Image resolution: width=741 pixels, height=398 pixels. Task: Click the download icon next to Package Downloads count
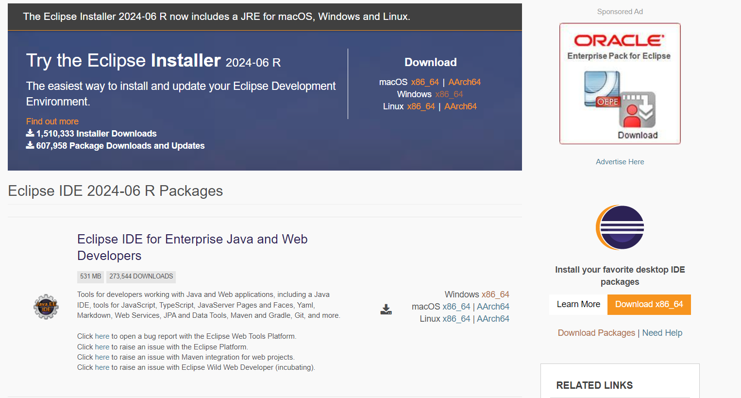click(30, 145)
